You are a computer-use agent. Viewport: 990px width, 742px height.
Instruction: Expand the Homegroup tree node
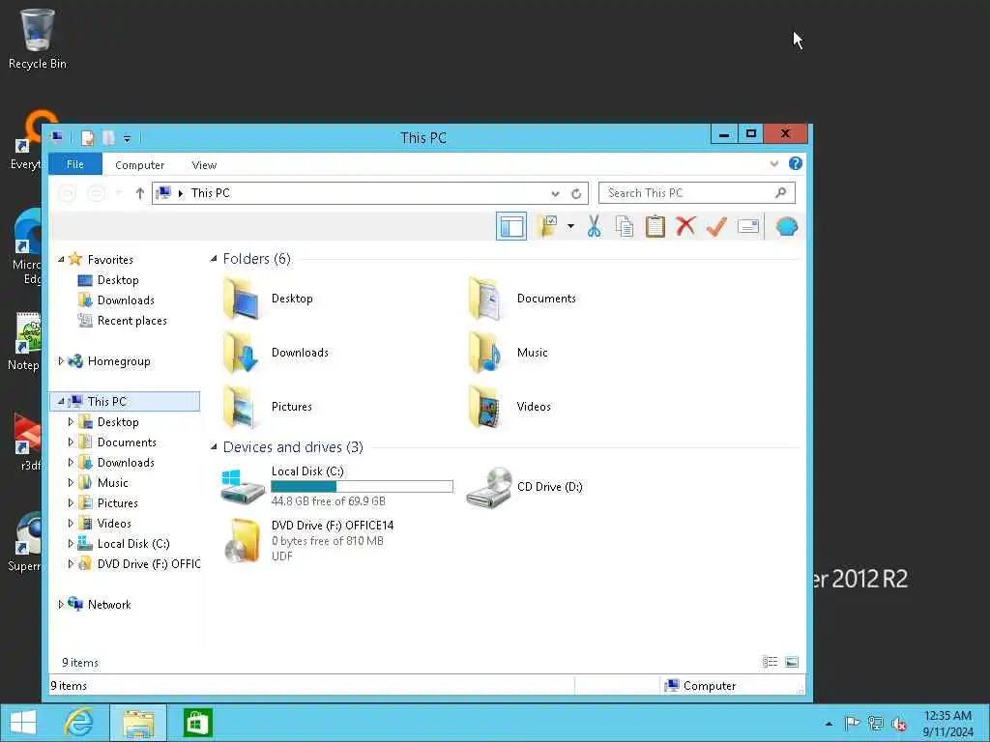click(x=61, y=361)
